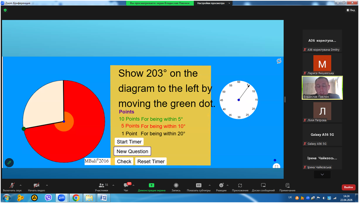Open Приложения apps panel
Viewport: 359px width, 203px height.
240,187
